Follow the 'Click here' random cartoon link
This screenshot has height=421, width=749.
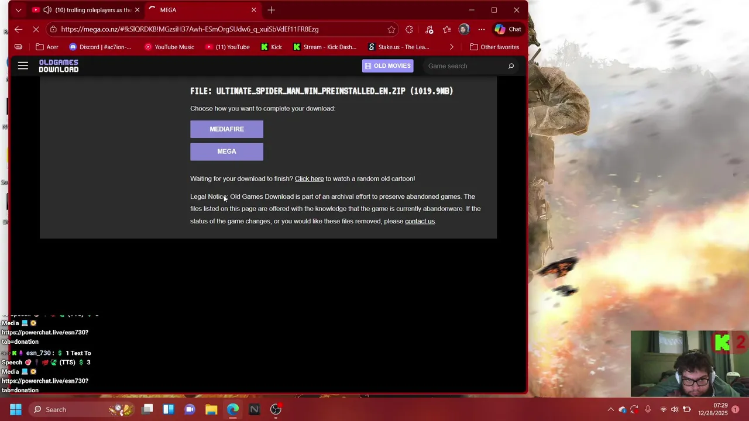(309, 179)
